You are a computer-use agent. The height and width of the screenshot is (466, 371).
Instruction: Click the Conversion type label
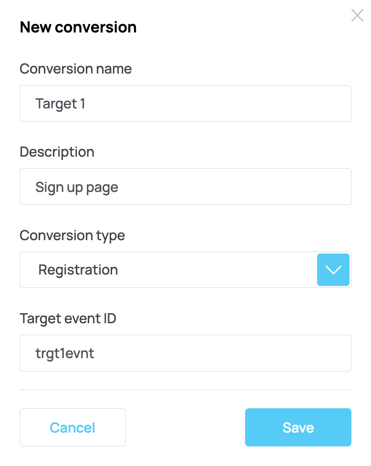72,235
